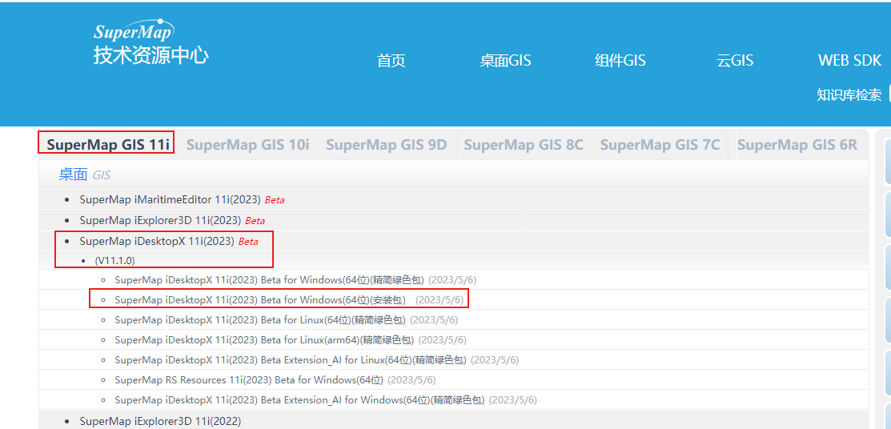Open the 首页 navigation item

[x=391, y=61]
